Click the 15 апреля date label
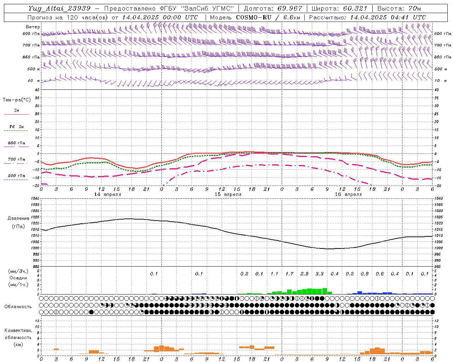Viewport: 453px width, 362px height. coord(228,194)
